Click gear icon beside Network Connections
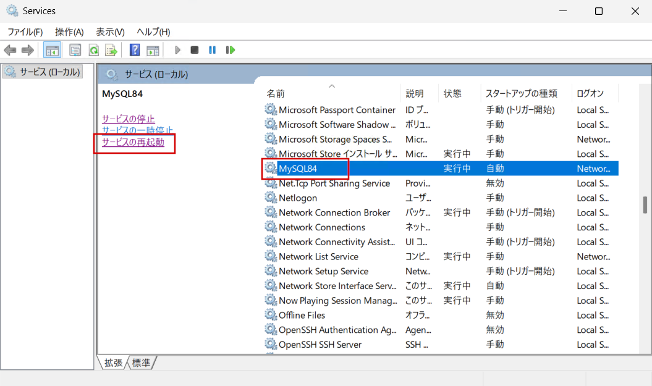652x386 pixels. tap(271, 227)
